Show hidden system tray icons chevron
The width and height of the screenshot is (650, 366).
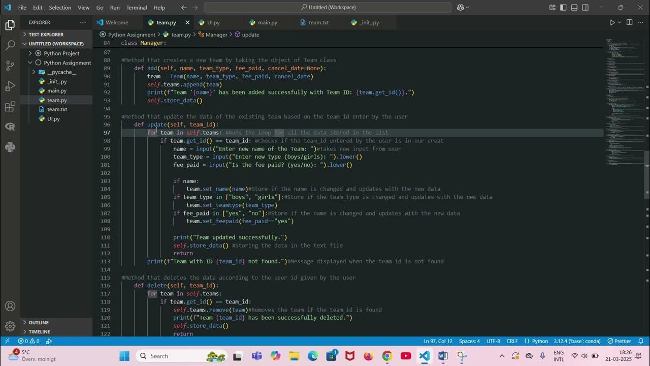pos(502,356)
